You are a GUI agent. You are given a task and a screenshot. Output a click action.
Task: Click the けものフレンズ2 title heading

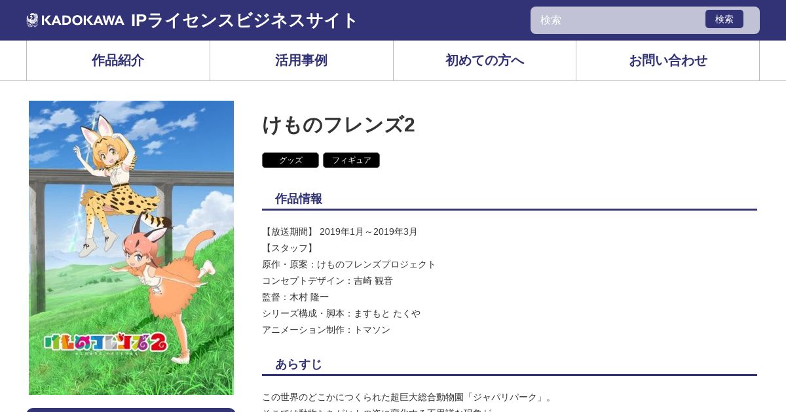339,125
